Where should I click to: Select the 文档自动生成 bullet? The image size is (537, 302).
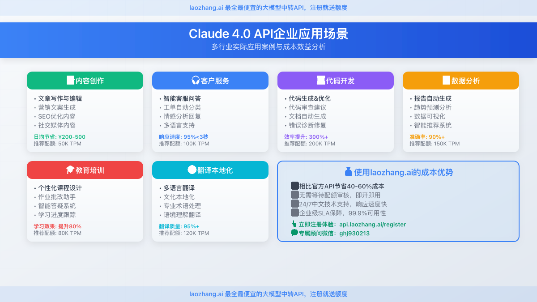pyautogui.click(x=305, y=116)
